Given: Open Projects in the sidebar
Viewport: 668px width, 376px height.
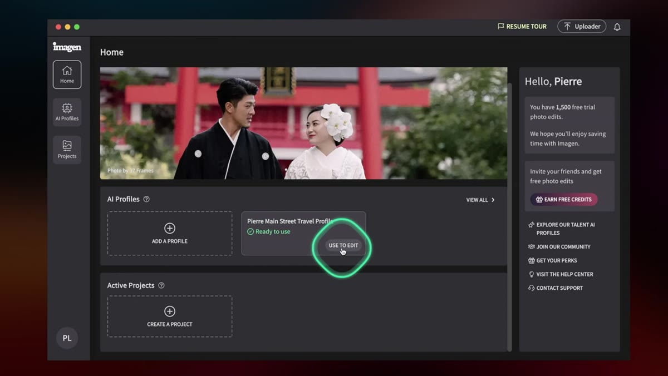Looking at the screenshot, I should tap(67, 150).
